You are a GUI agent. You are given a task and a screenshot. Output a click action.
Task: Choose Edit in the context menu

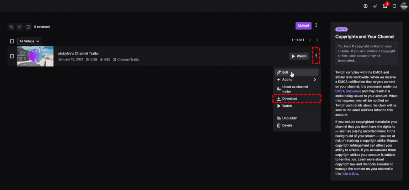[x=285, y=72]
